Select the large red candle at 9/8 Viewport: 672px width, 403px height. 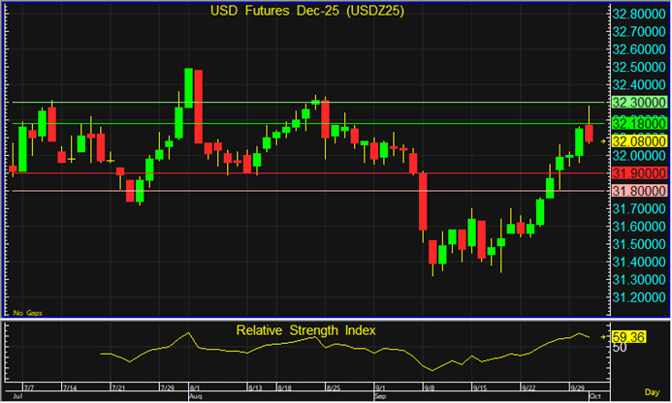point(423,201)
